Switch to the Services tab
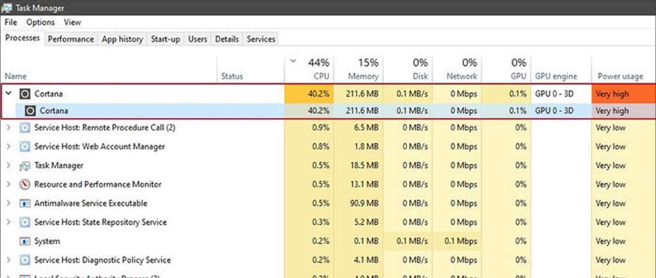Screen dimensions: 656x278 261,39
